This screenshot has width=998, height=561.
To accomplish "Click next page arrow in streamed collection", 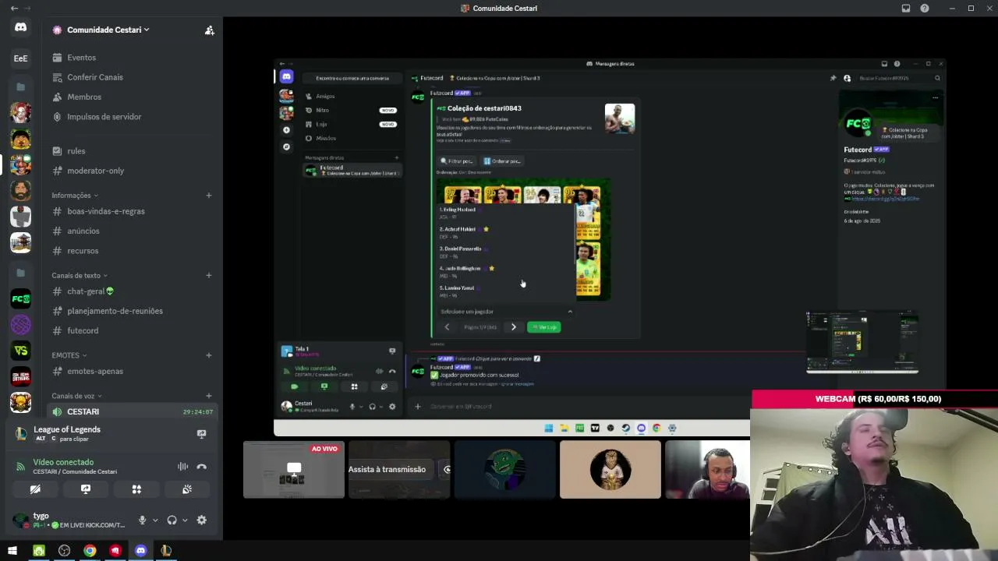I will tap(513, 327).
